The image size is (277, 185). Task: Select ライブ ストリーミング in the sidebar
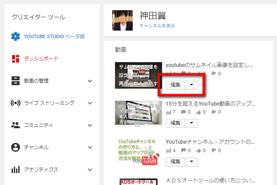click(49, 103)
